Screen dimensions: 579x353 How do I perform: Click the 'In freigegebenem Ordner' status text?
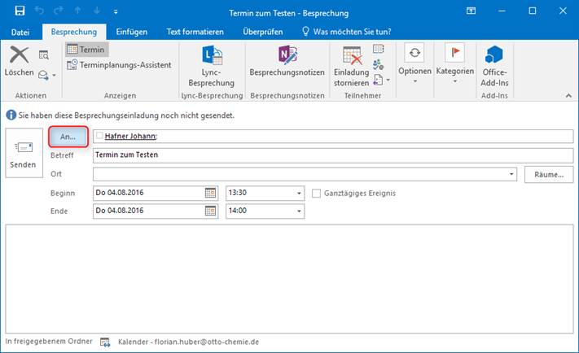coord(49,341)
